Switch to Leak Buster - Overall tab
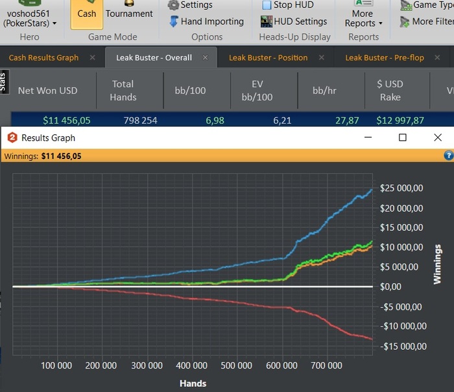This screenshot has width=454, height=392. [154, 58]
